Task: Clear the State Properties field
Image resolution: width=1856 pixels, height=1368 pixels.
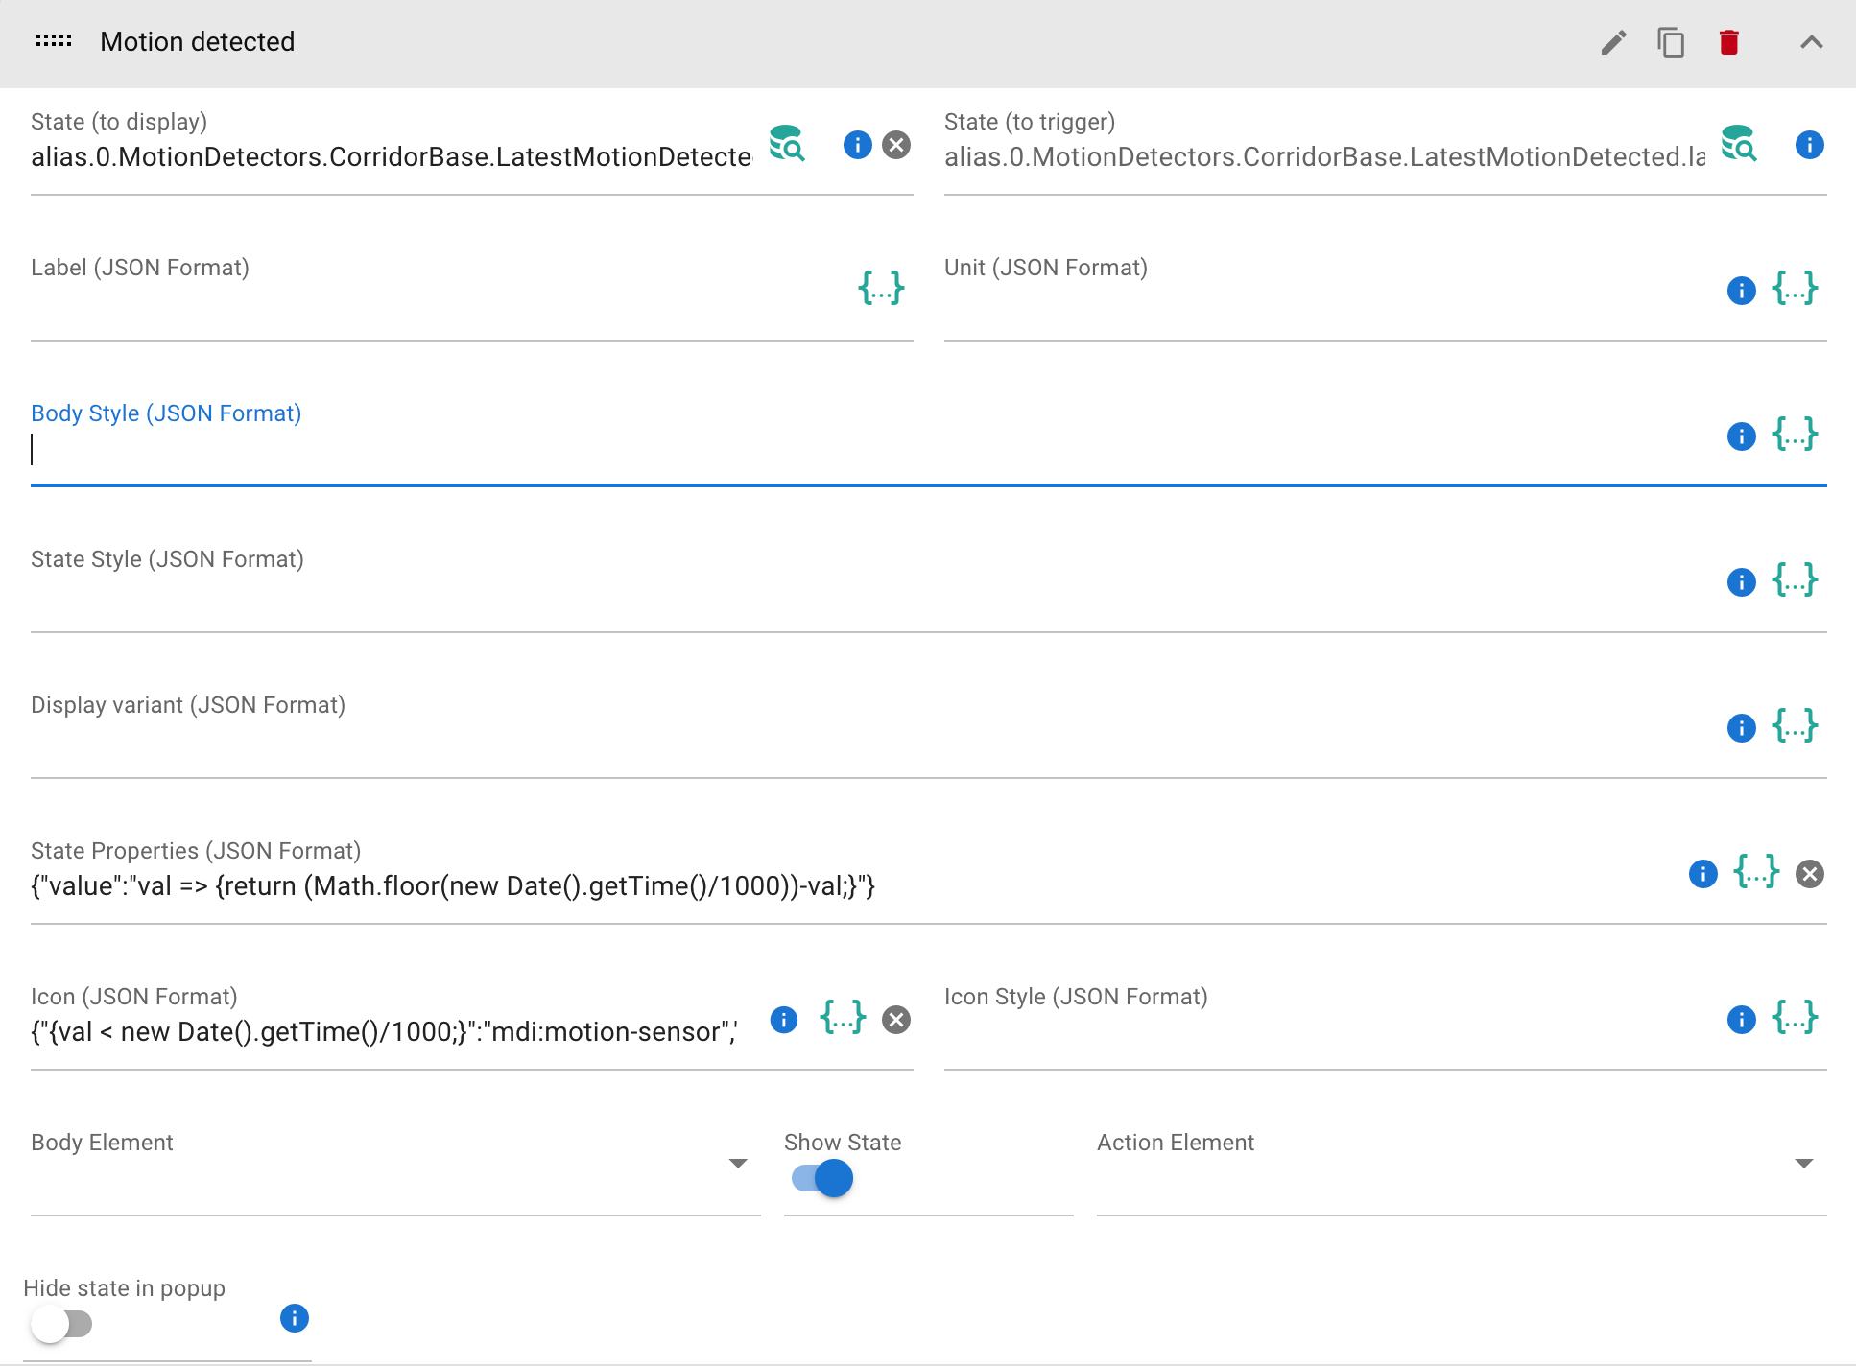Action: pos(1810,874)
